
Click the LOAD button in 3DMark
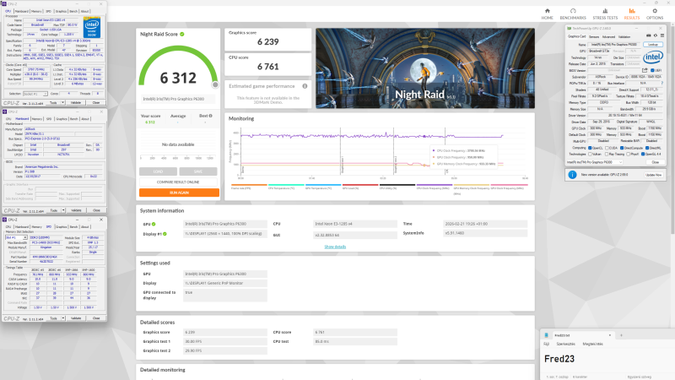click(x=158, y=171)
